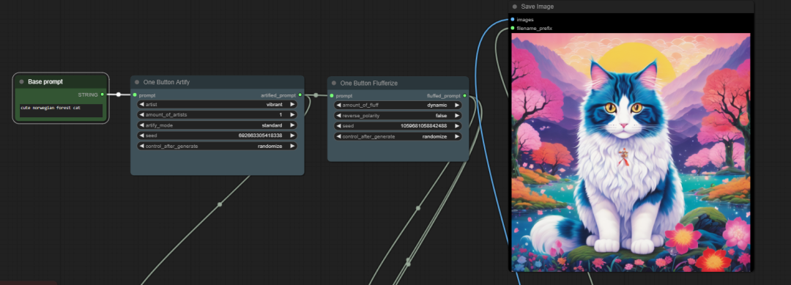Decrease the Flufferize seed value
Screen dimensions: 791x285
(x=338, y=125)
